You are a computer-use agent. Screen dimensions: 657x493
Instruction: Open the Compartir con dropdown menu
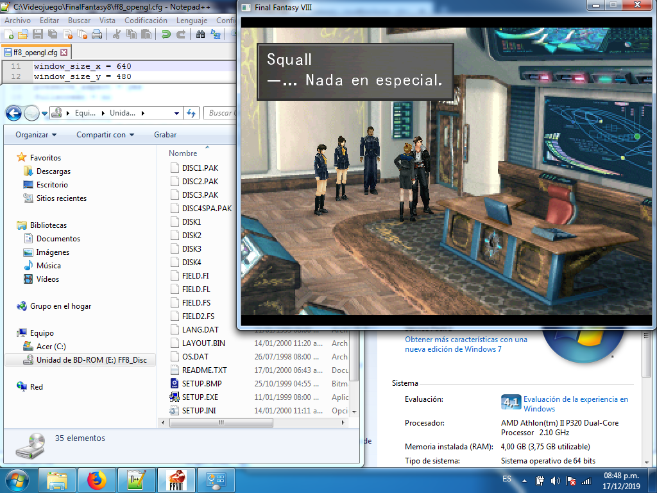[x=105, y=135]
